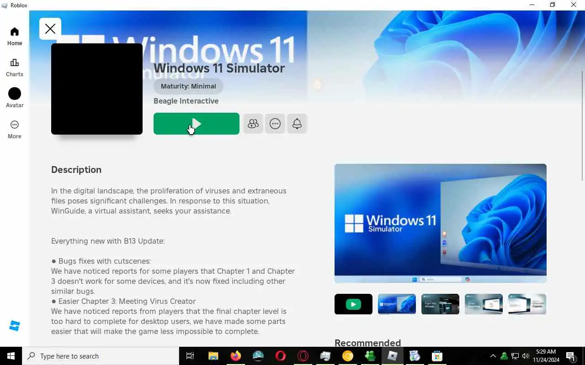Click the Roblox icon on the taskbar
The height and width of the screenshot is (365, 585).
393,356
